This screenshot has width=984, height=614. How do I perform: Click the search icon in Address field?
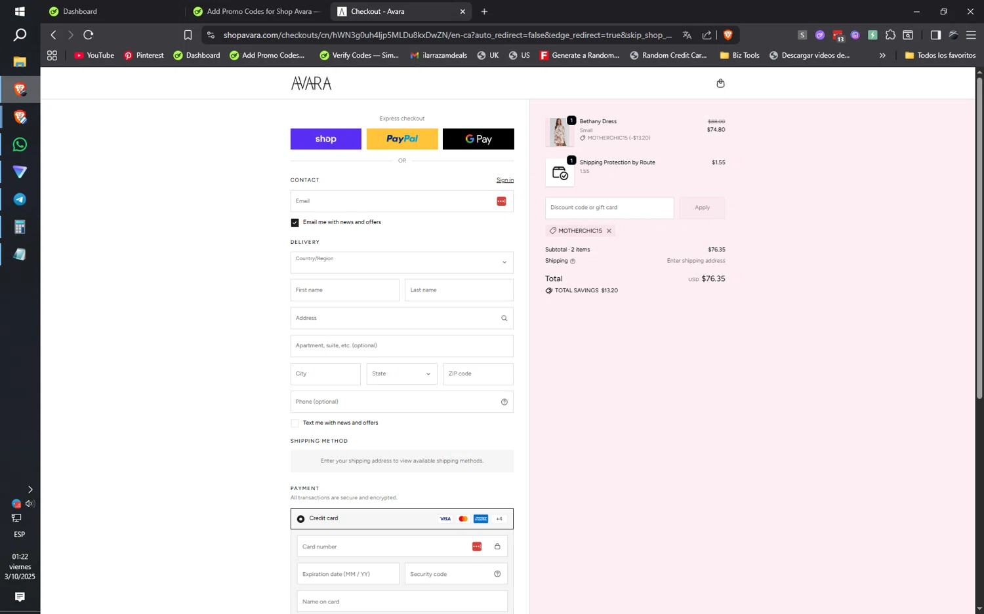504,318
